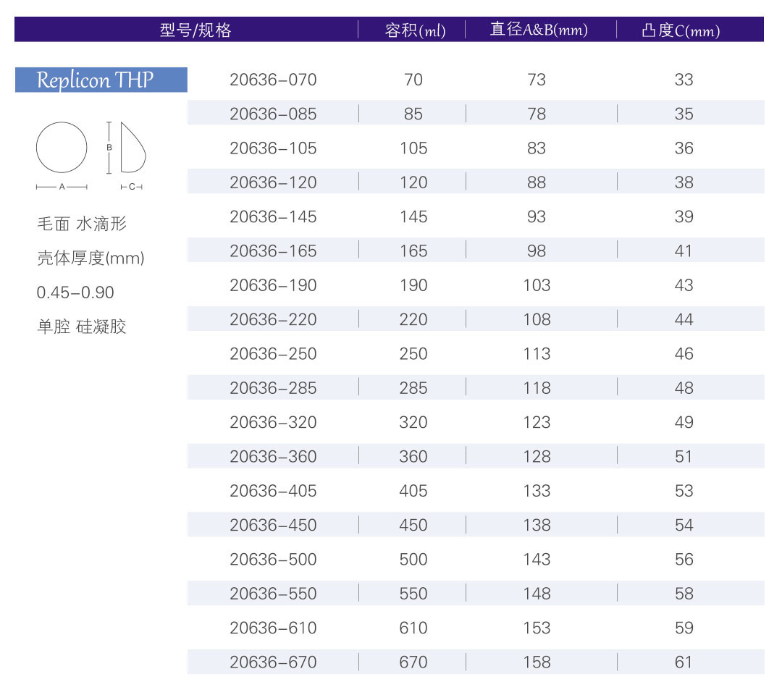Select model number 20636-360

pos(273,457)
